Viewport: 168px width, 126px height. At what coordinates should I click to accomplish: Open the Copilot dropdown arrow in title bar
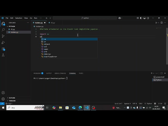[x=122, y=18]
